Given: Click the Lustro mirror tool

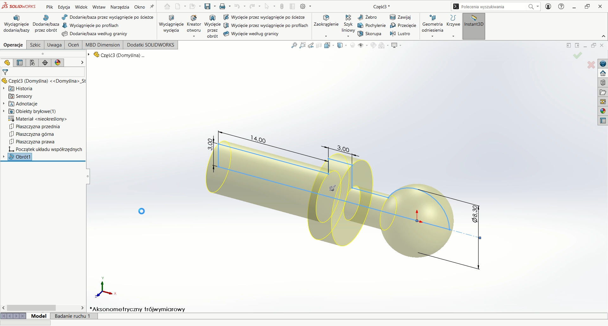Looking at the screenshot, I should 400,34.
